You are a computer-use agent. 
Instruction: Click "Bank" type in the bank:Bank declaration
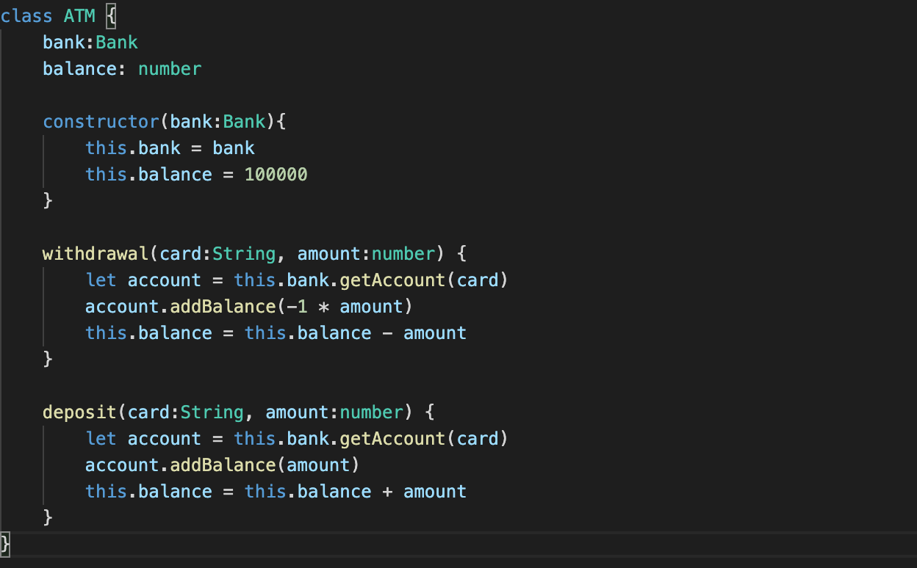click(x=117, y=42)
